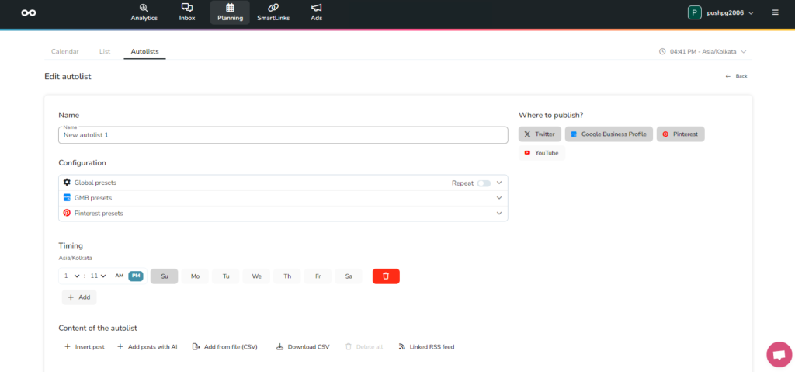Toggle Monday (Mo) day button

pos(195,276)
